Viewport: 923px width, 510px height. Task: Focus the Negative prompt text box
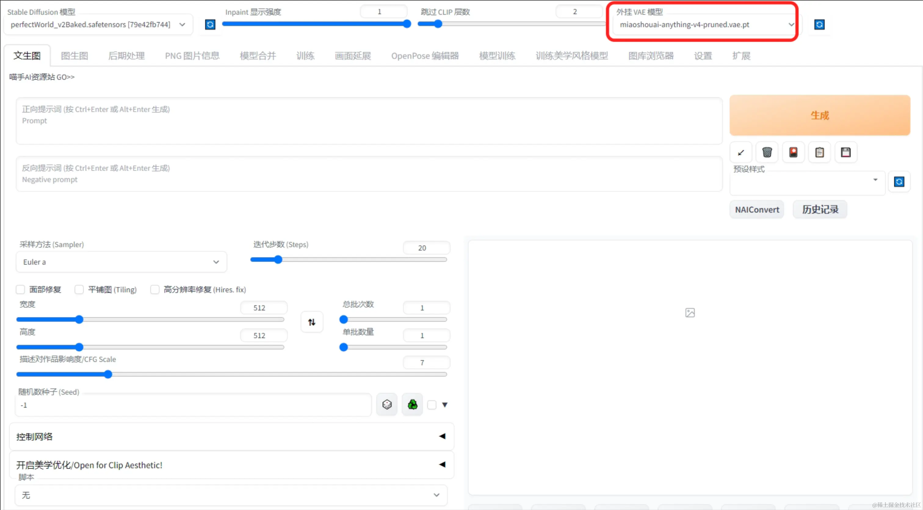[369, 174]
